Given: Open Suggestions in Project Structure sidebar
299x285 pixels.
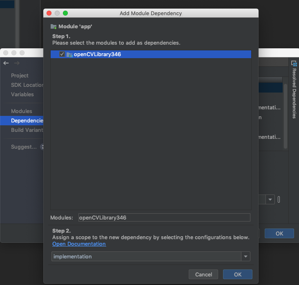Looking at the screenshot, I should pyautogui.click(x=24, y=147).
